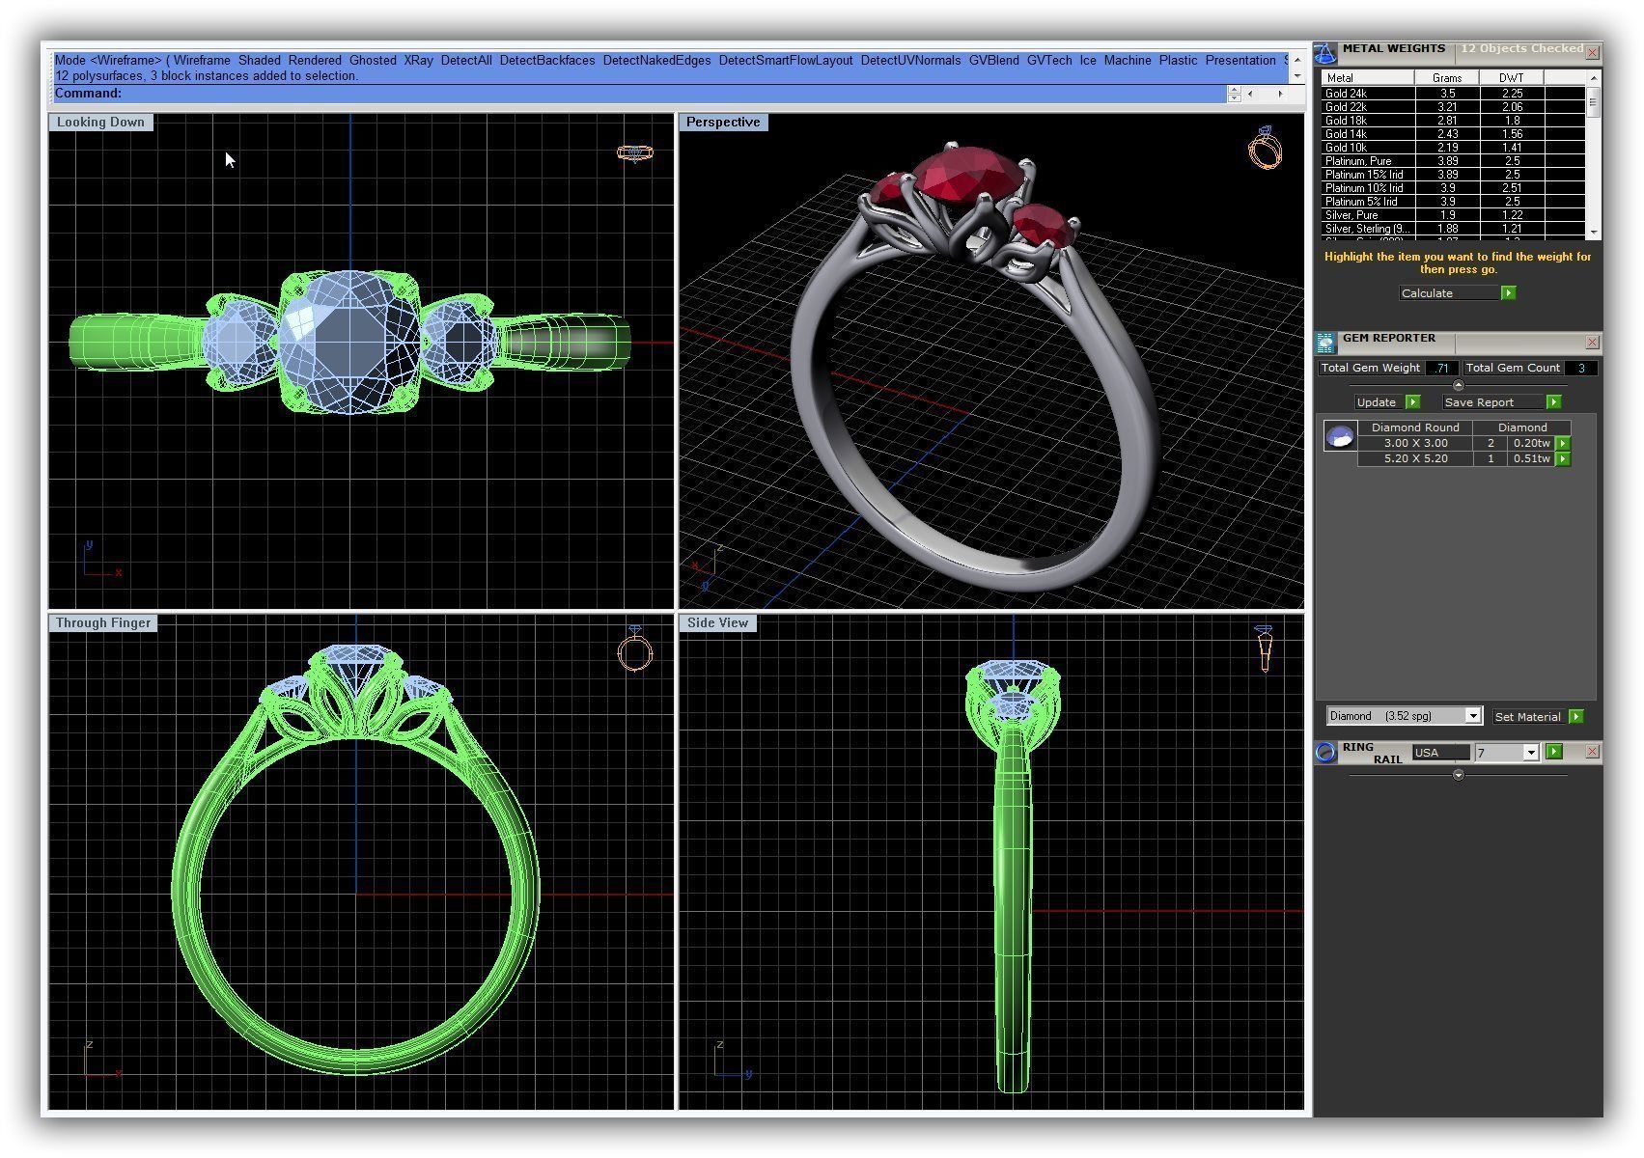Click the green arrow next to Update
Image resolution: width=1644 pixels, height=1158 pixels.
[1413, 402]
